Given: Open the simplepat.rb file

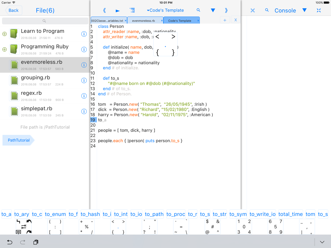Looking at the screenshot, I should [x=45, y=111].
